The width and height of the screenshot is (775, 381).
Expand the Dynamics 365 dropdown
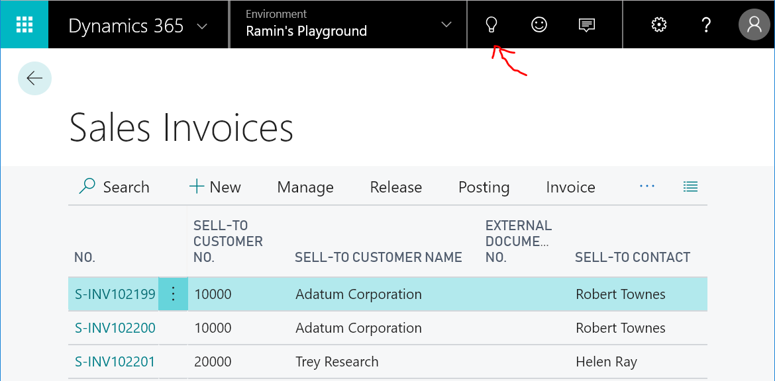click(202, 26)
